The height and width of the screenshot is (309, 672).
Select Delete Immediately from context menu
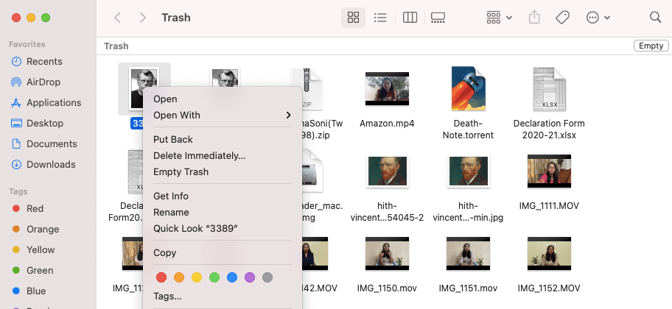tap(199, 155)
